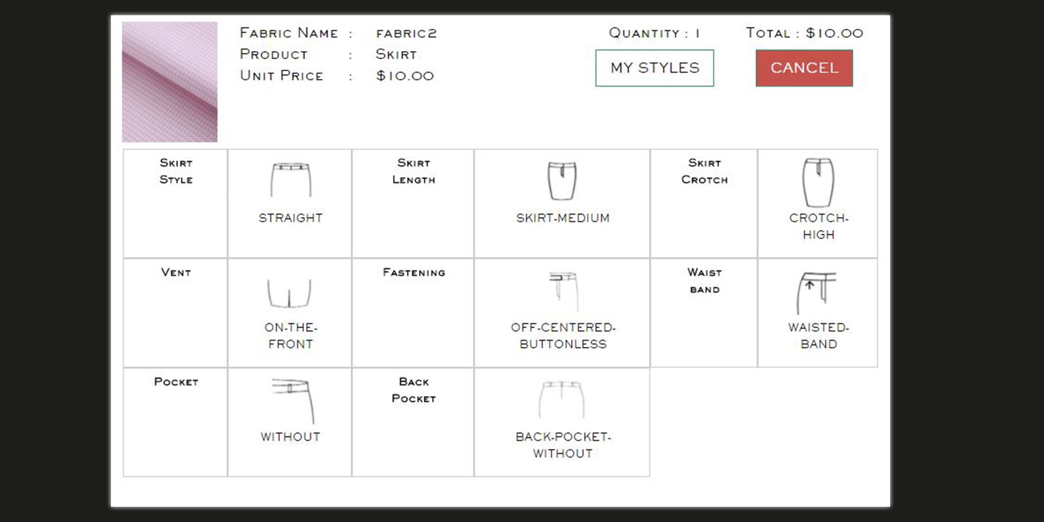Viewport: 1044px width, 522px height.
Task: Select the Pocket category label
Action: pyautogui.click(x=176, y=382)
